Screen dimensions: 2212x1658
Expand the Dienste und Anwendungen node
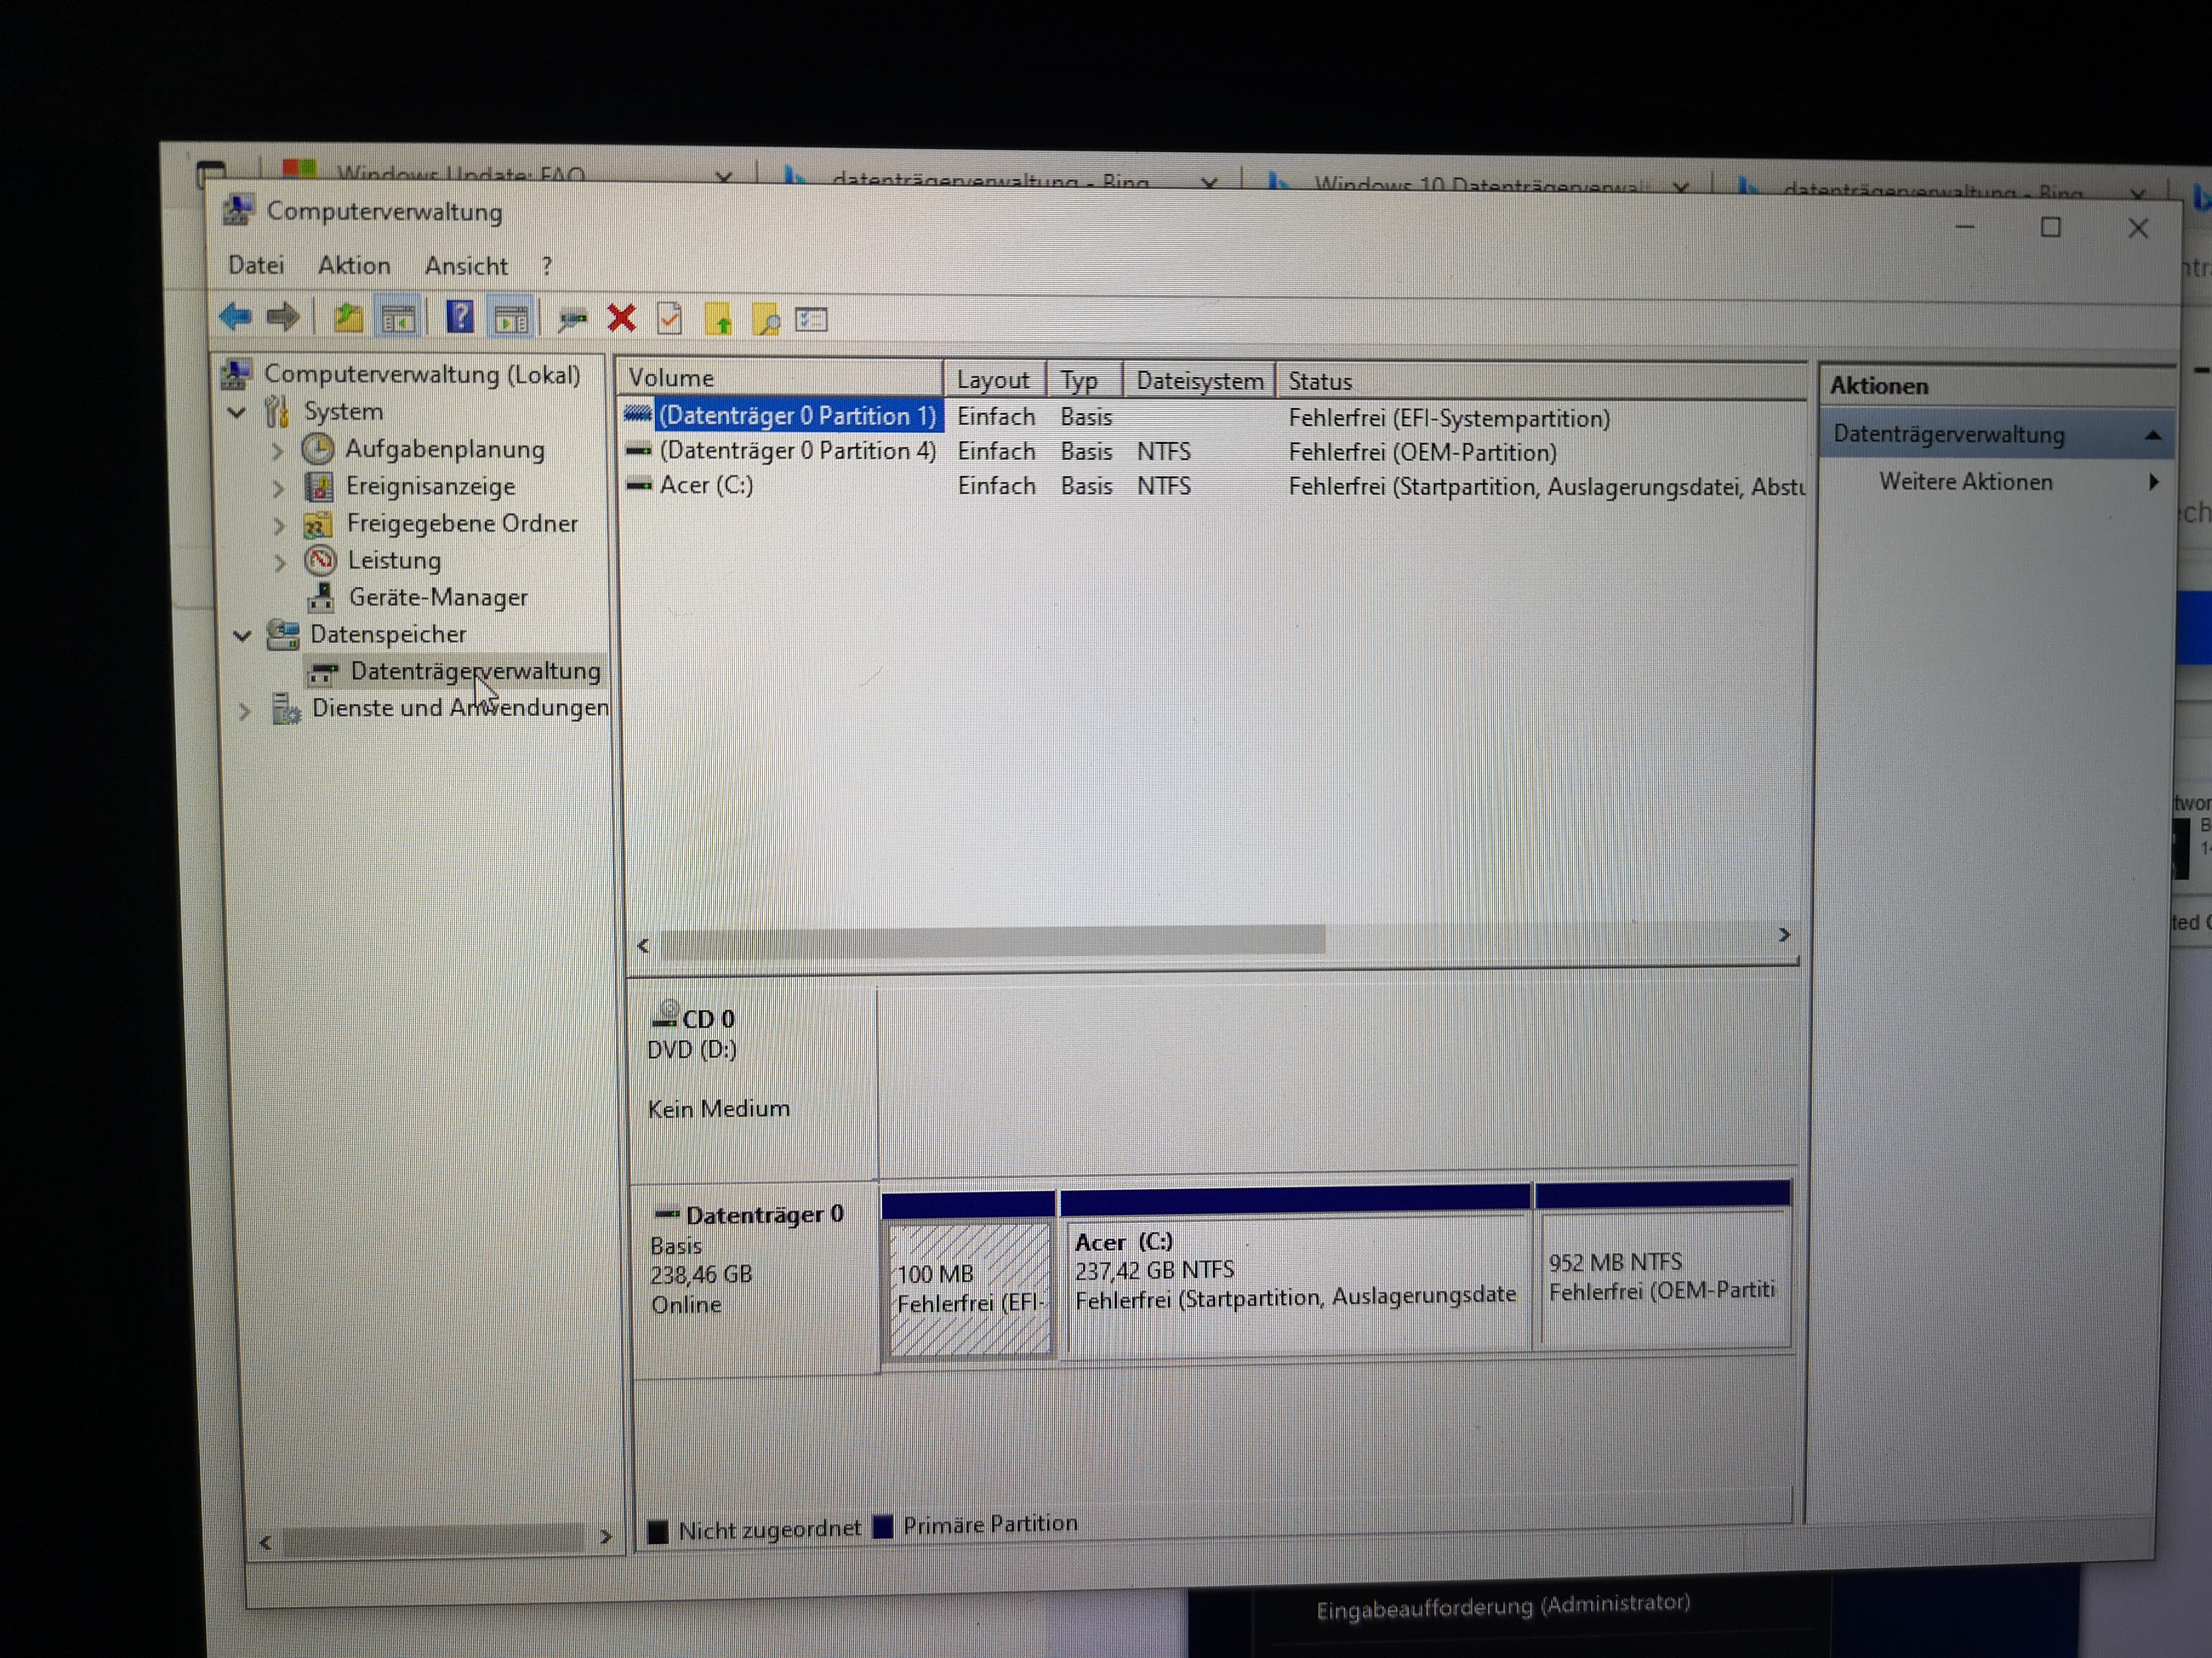click(x=245, y=711)
